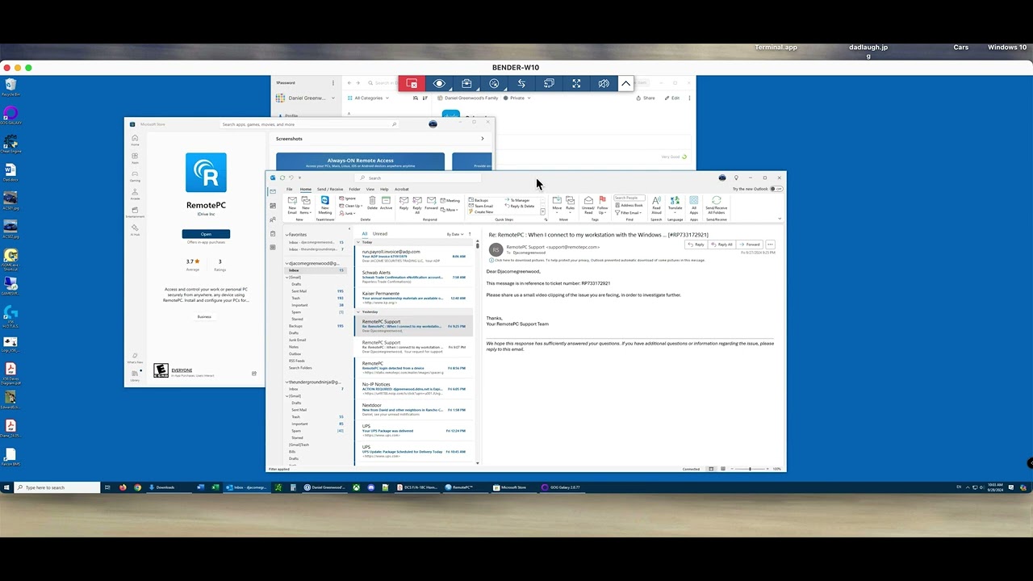Viewport: 1033px width, 581px height.
Task: Click Search People field in Outlook
Action: (629, 198)
